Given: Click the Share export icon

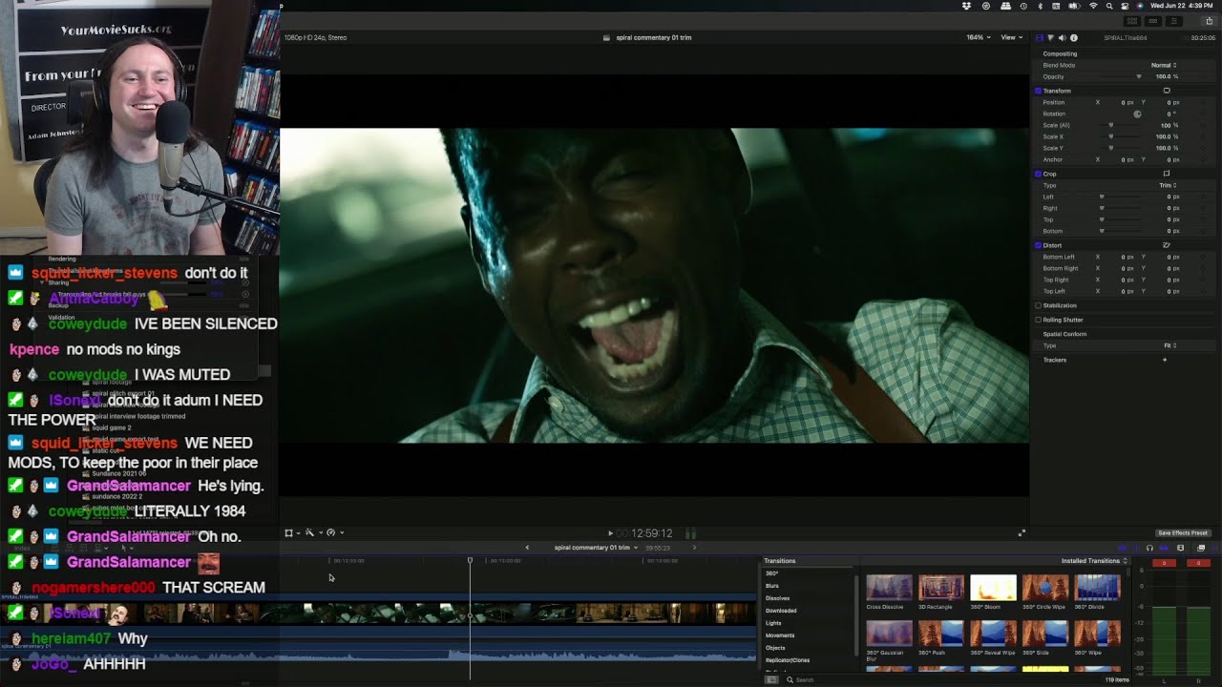Looking at the screenshot, I should 1209,21.
